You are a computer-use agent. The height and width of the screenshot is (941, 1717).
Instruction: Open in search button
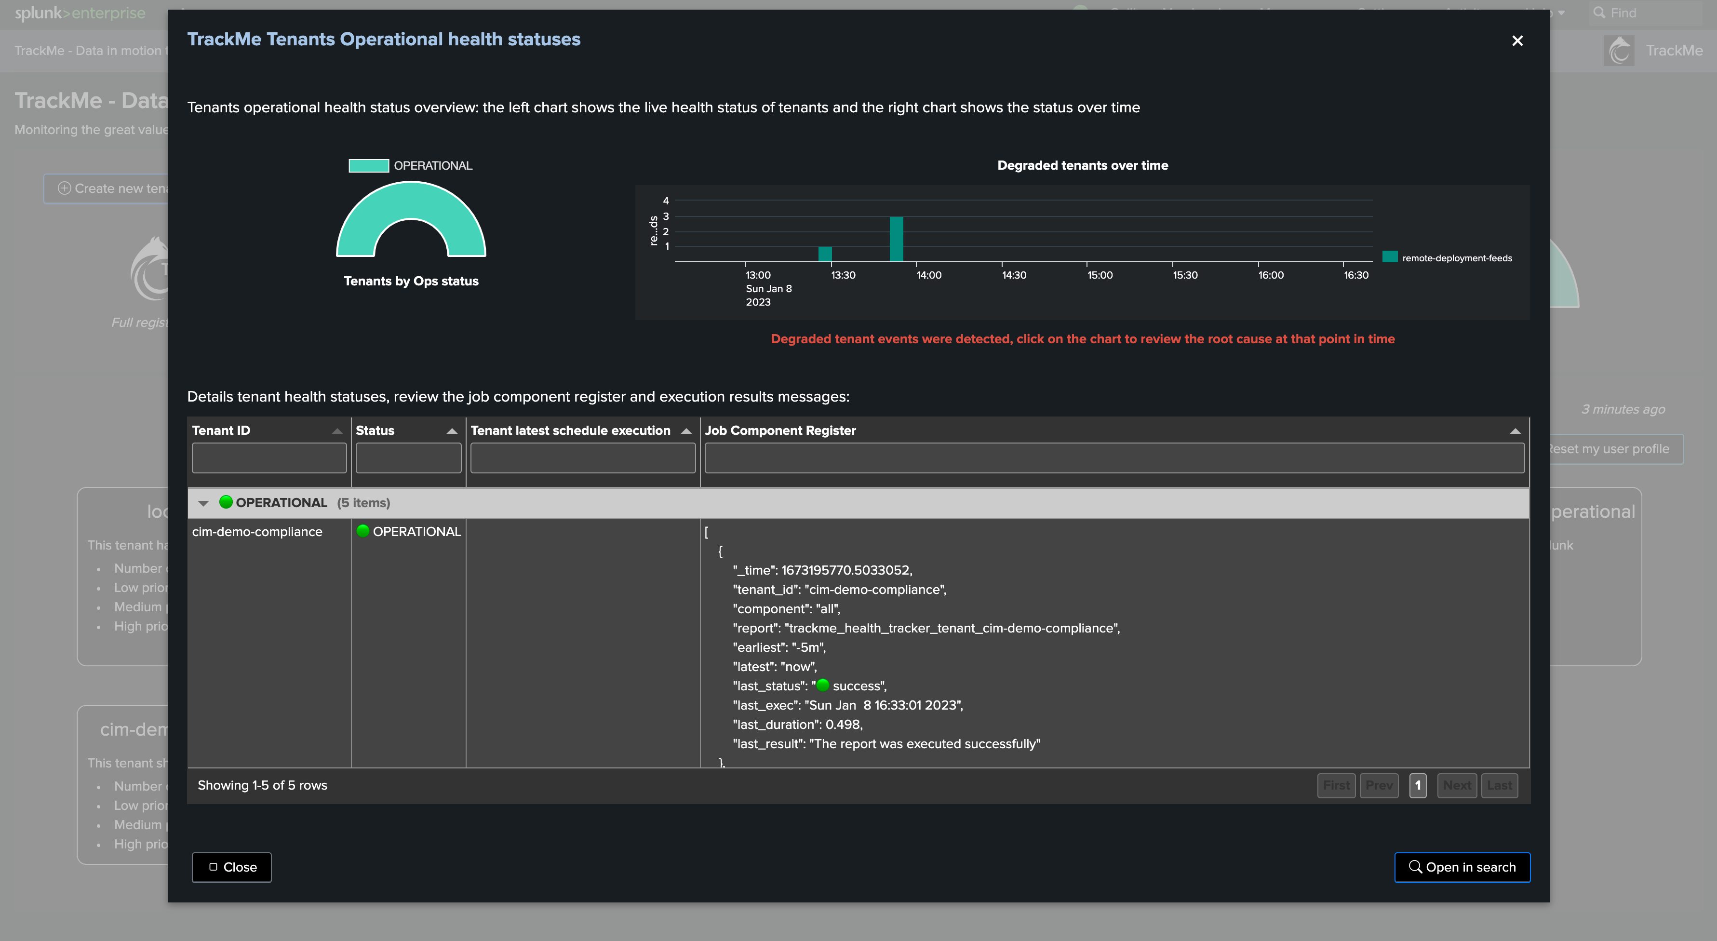point(1462,867)
